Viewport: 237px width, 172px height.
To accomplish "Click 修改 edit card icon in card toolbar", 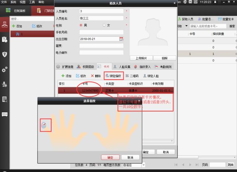I will (x=81, y=76).
